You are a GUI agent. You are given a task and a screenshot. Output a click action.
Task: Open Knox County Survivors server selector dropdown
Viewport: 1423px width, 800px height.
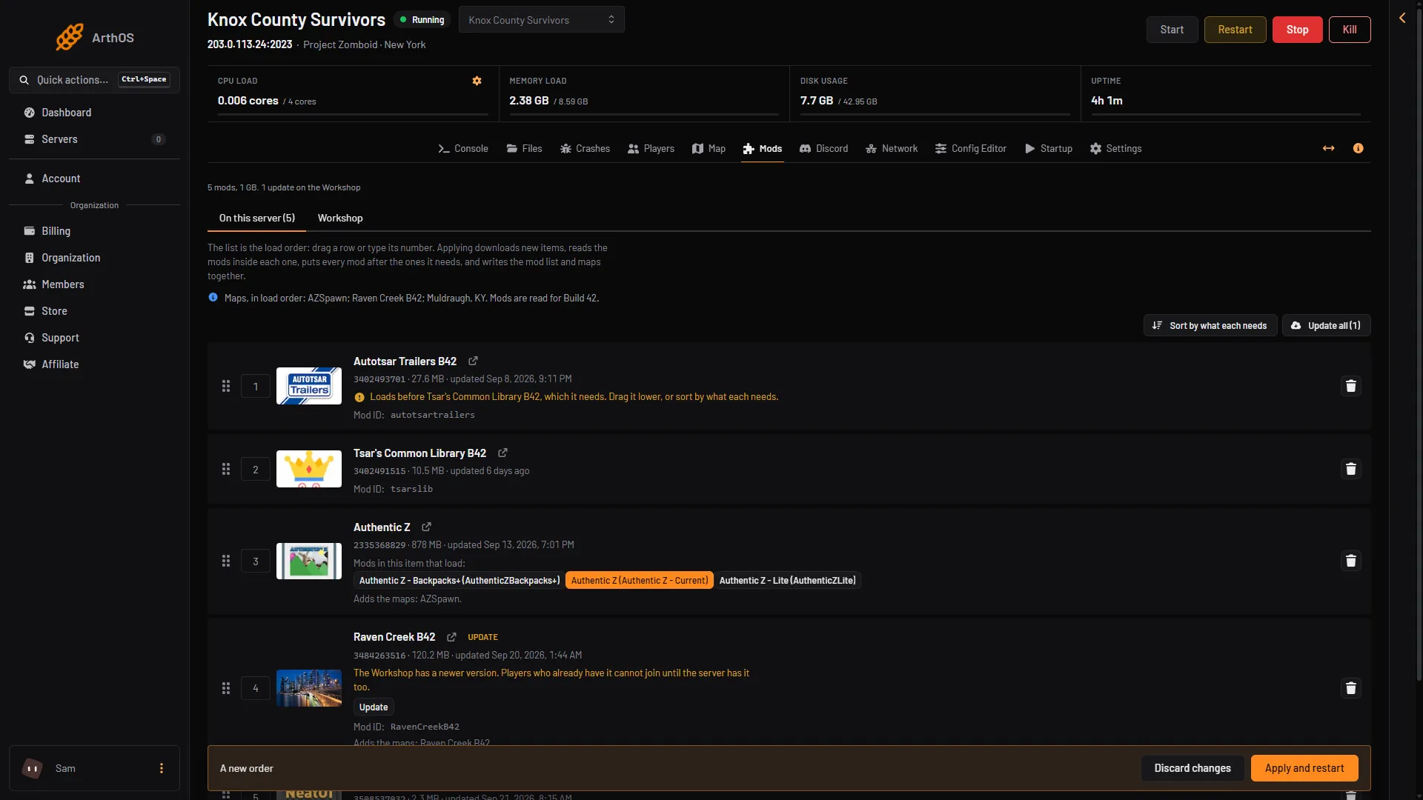[x=541, y=20]
